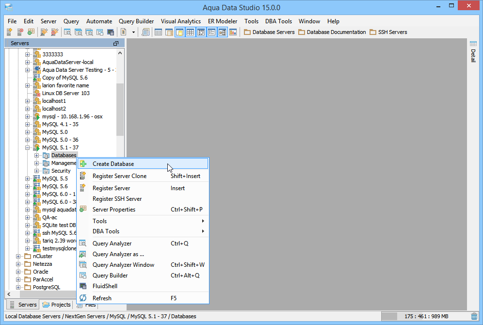The width and height of the screenshot is (483, 325).
Task: Launch FluidShell from the toolbar icon
Action: point(111,32)
